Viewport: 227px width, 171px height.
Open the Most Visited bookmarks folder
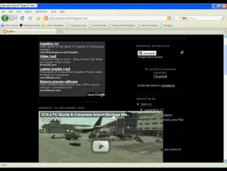(10, 25)
